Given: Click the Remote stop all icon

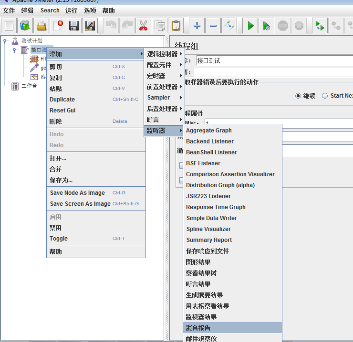Looking at the screenshot, I should click(x=336, y=26).
